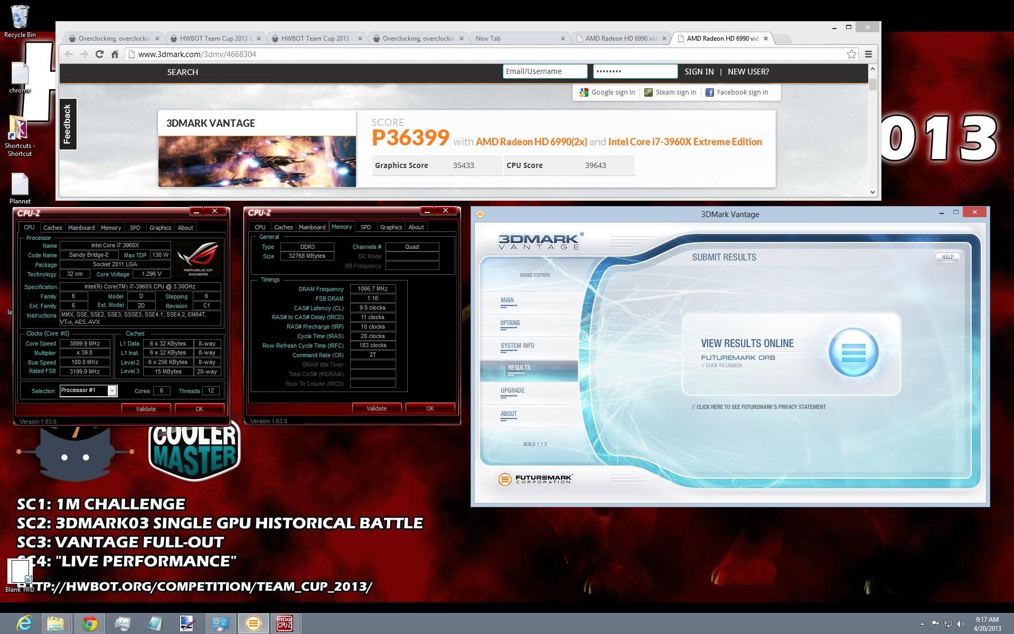Open the Mainboard tab in left CPU-Z

click(x=81, y=228)
